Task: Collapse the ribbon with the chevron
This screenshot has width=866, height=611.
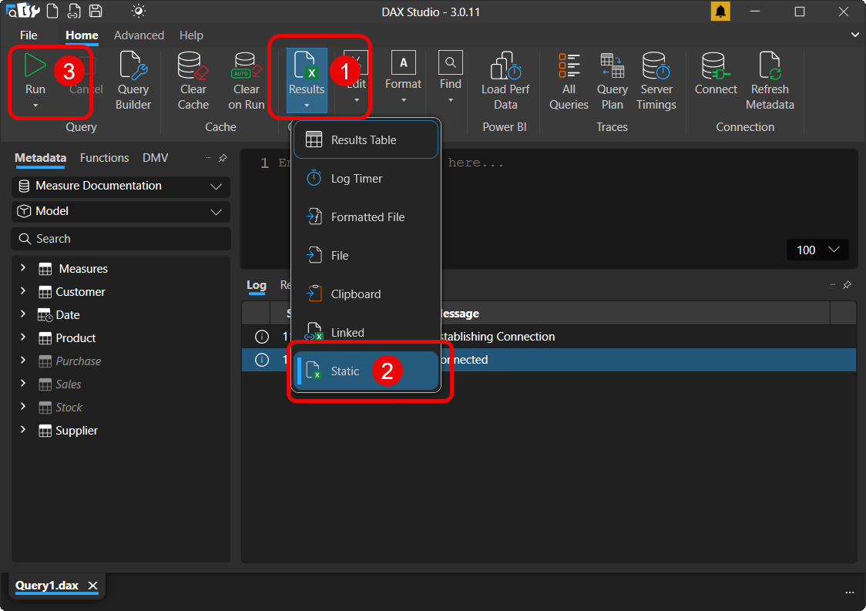Action: 854,35
